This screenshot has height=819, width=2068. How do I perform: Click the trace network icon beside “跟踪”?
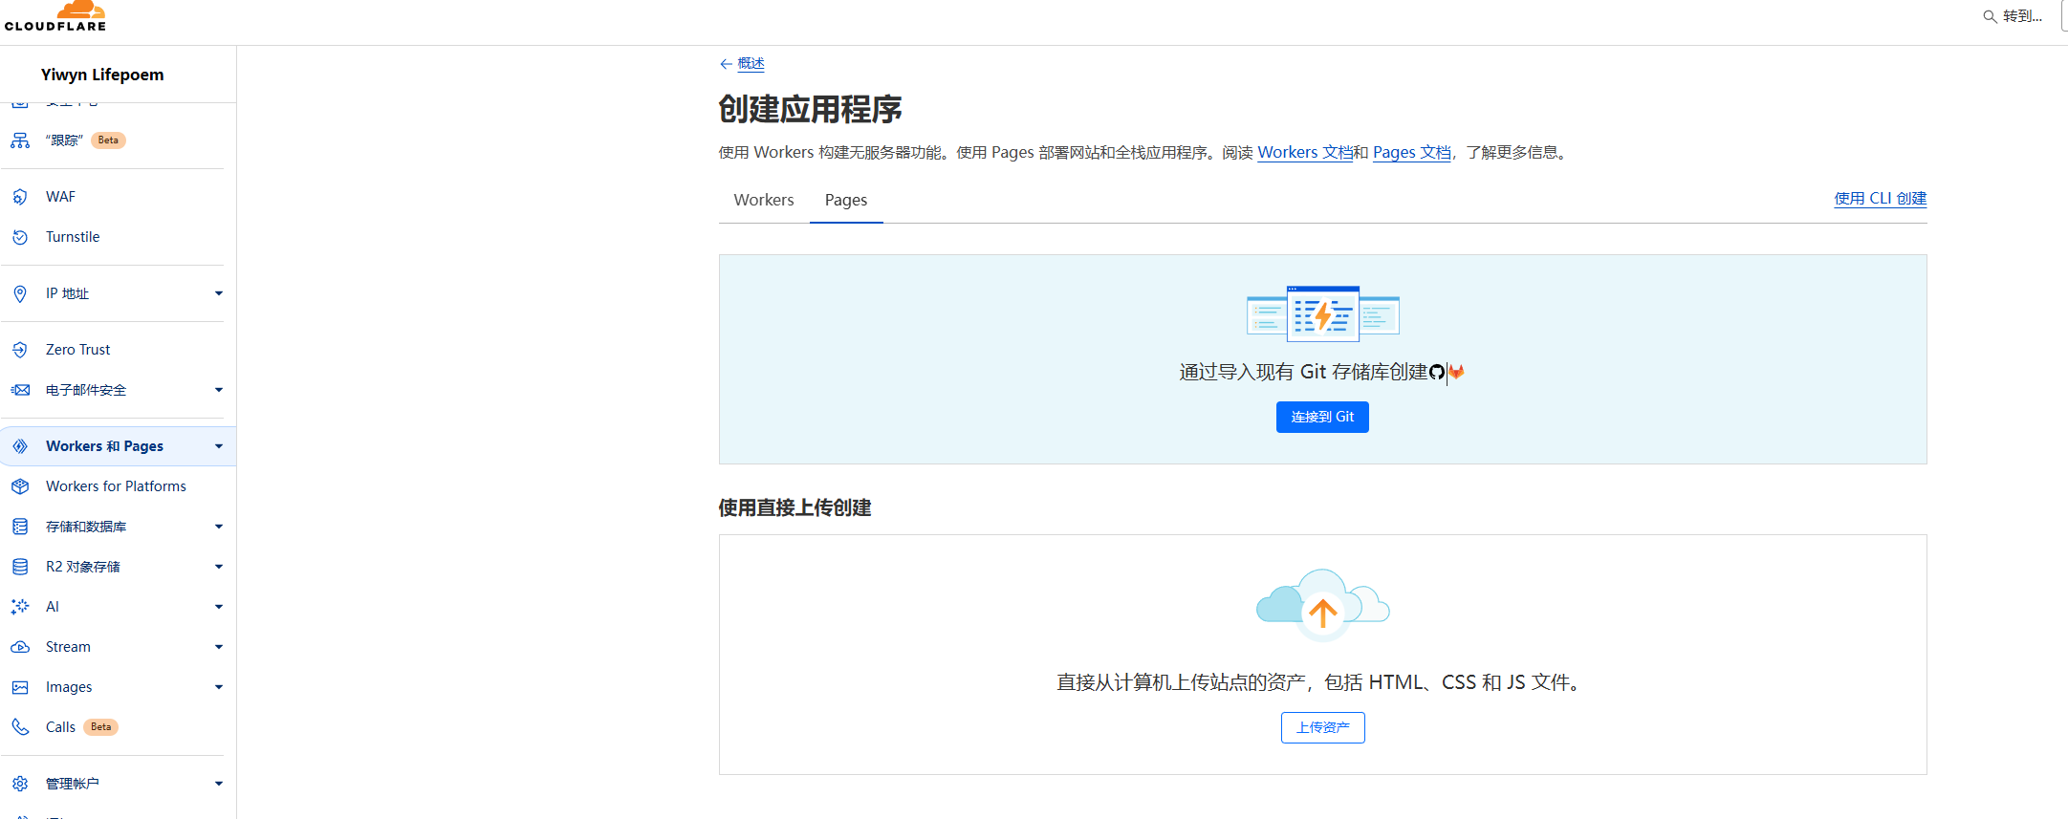point(20,140)
